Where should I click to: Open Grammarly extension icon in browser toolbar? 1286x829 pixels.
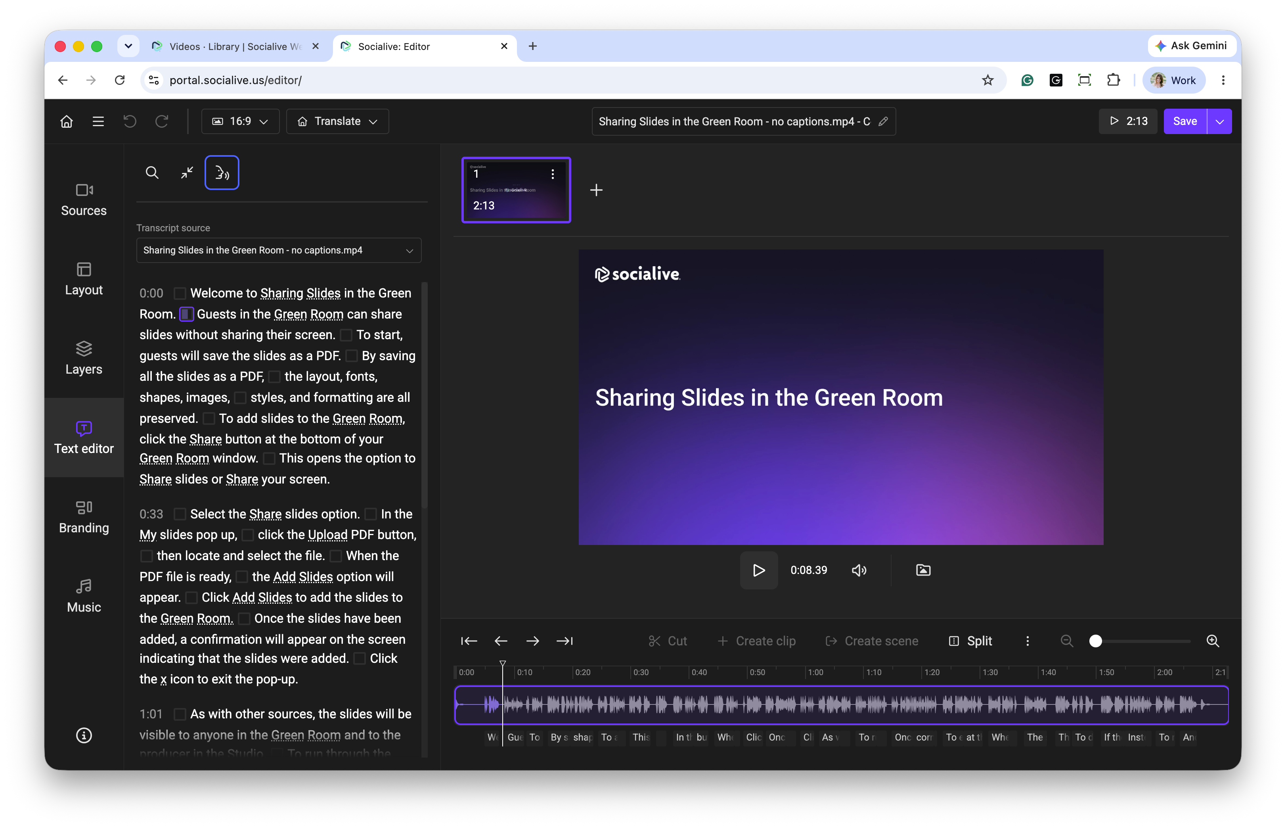[x=1027, y=80]
